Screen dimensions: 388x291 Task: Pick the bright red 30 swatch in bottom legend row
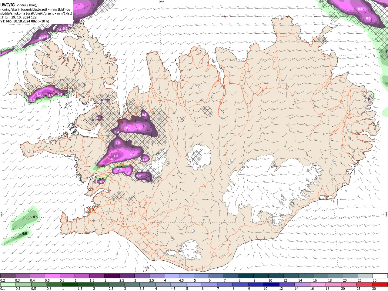click(380, 284)
